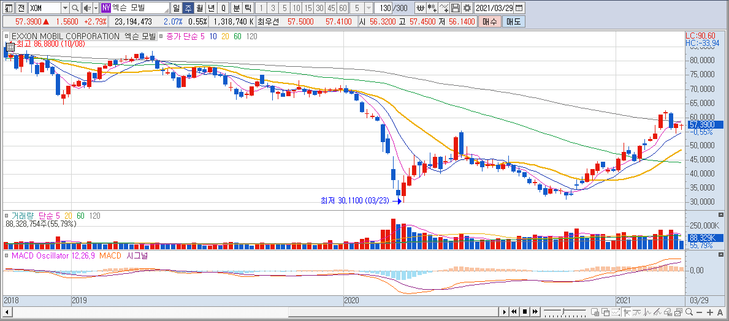Click the 매도 (sell) button
This screenshot has height=321, width=729.
point(513,21)
